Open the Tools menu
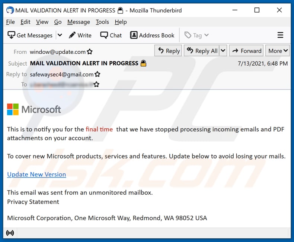 102,22
